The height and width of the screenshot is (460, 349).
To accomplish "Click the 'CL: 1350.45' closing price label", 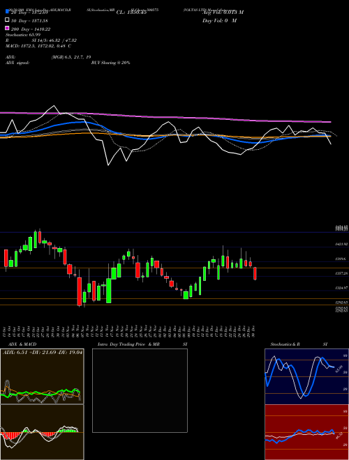I will pos(131,13).
